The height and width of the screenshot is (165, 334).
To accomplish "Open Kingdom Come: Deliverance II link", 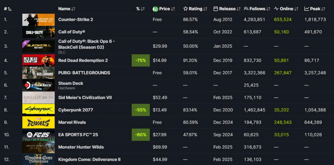I will [x=89, y=159].
